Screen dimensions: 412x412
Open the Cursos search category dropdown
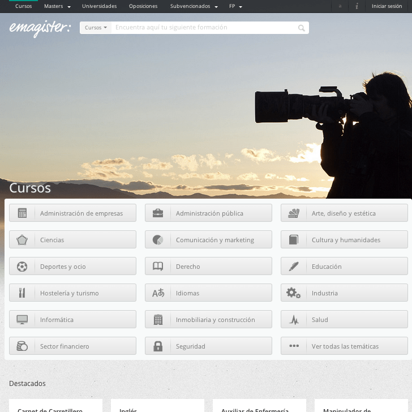pyautogui.click(x=96, y=28)
